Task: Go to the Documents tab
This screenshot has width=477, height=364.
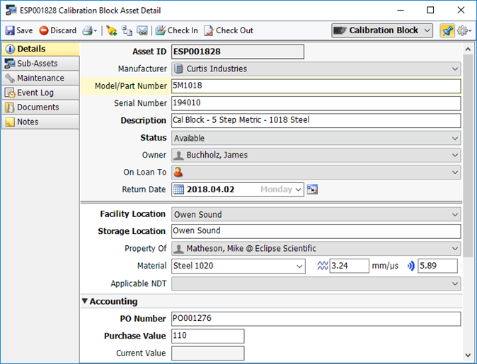Action: pyautogui.click(x=40, y=107)
